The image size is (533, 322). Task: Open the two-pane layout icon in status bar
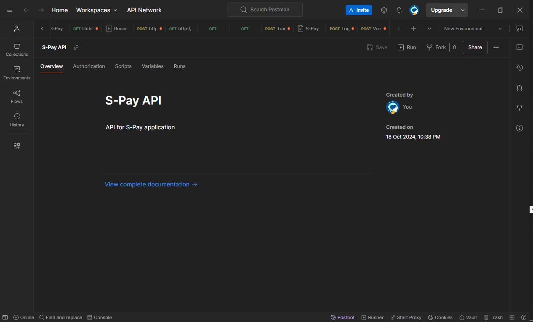[x=512, y=317]
